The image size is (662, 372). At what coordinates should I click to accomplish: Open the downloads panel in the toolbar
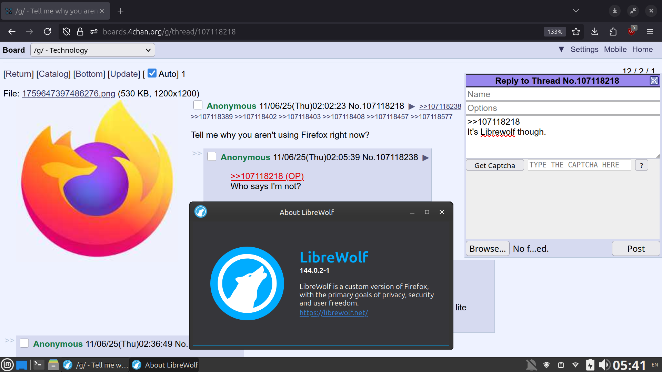594,32
